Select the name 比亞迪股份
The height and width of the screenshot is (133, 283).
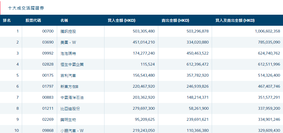pyautogui.click(x=70, y=108)
